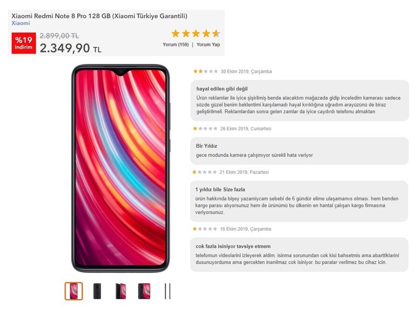Select the fourth front-and-back phone thumbnail
419x309 pixels.
[144, 291]
